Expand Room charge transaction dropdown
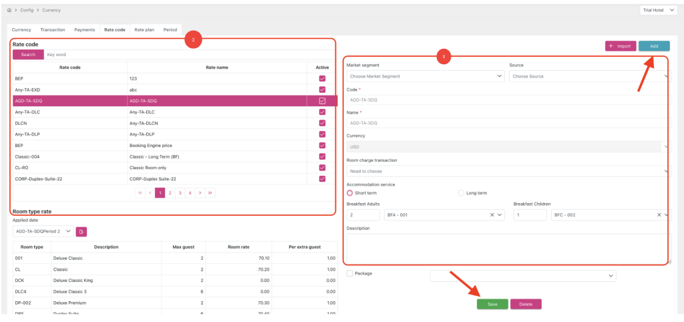684x322 pixels. tap(506, 171)
